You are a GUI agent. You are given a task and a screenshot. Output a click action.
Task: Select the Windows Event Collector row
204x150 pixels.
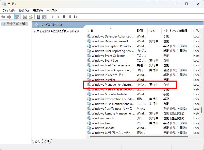tap(143, 55)
